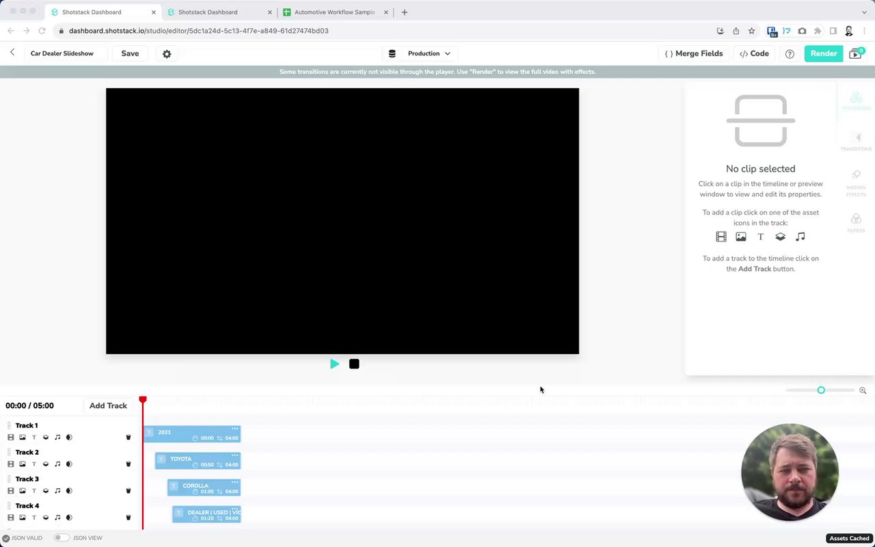Delete Track 2 with its trash icon

[x=128, y=464]
